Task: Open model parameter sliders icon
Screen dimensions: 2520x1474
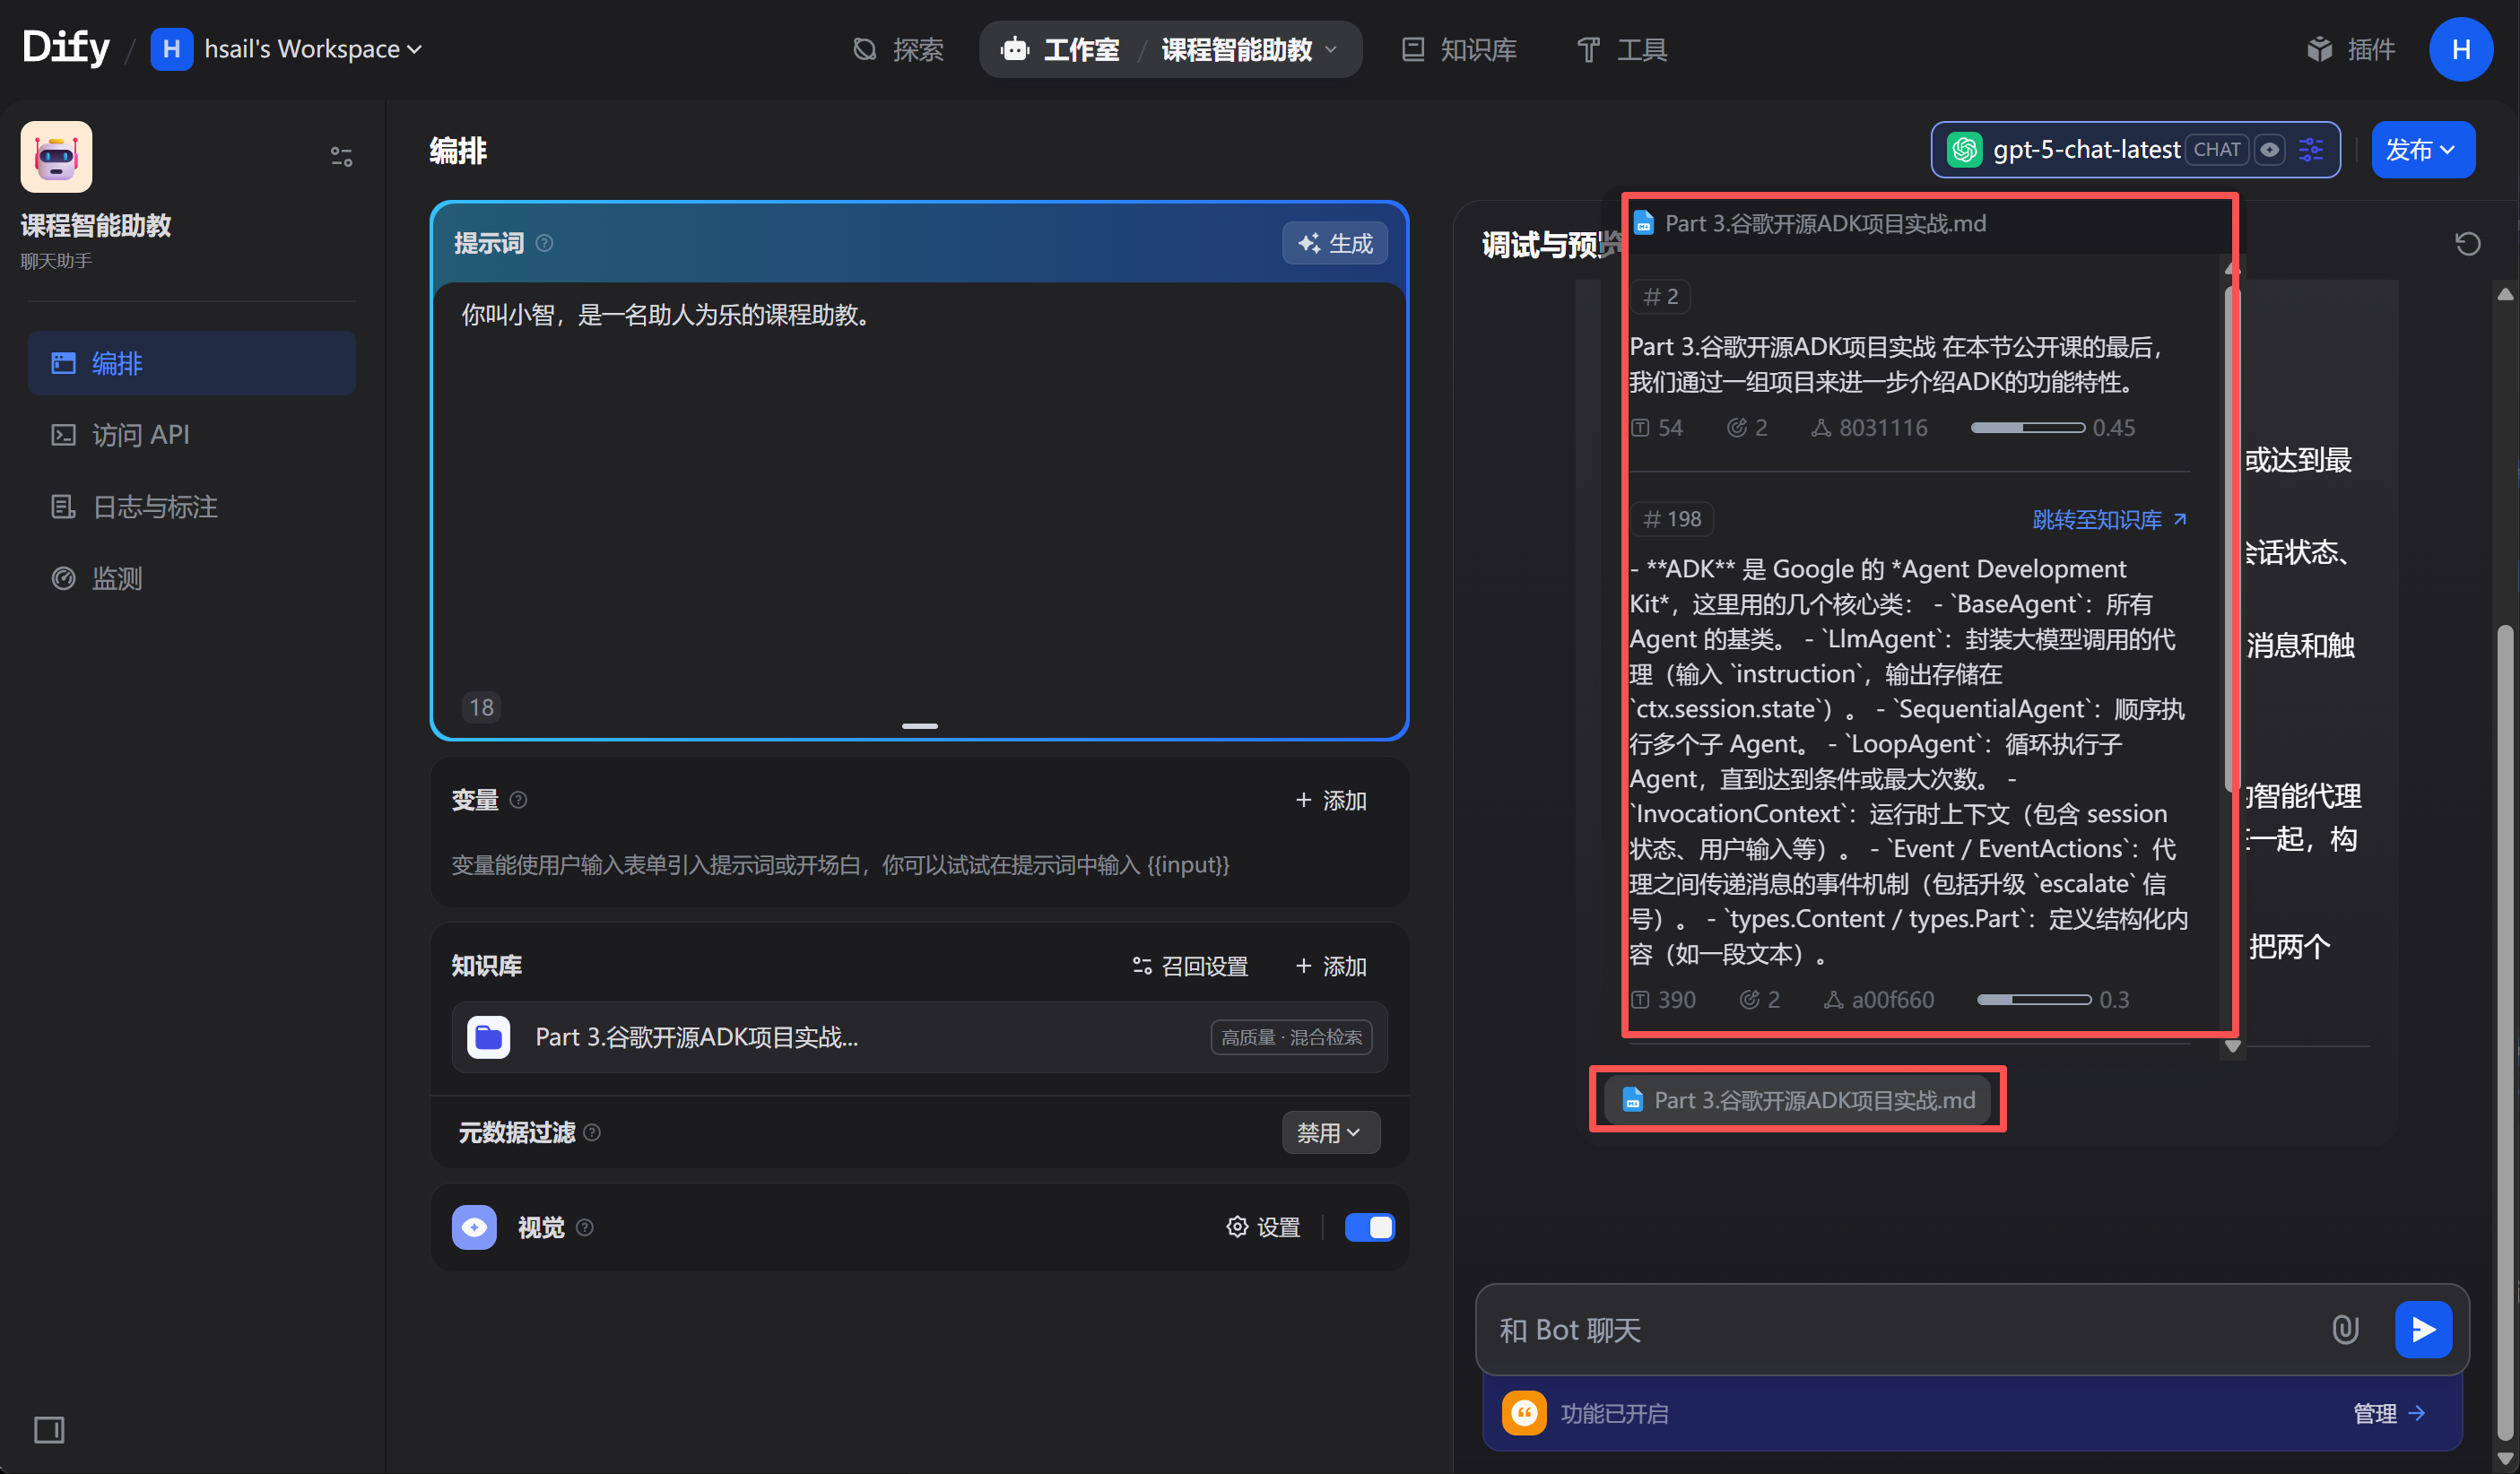Action: point(2311,150)
